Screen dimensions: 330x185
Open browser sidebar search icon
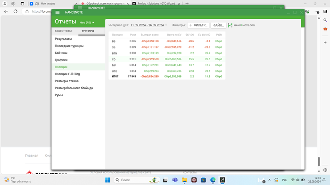point(325,20)
